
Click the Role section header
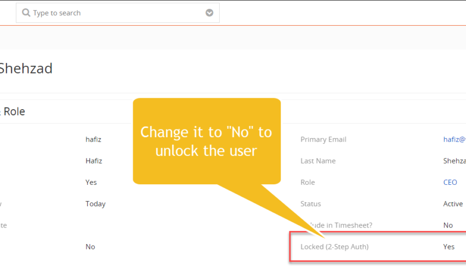coord(13,111)
